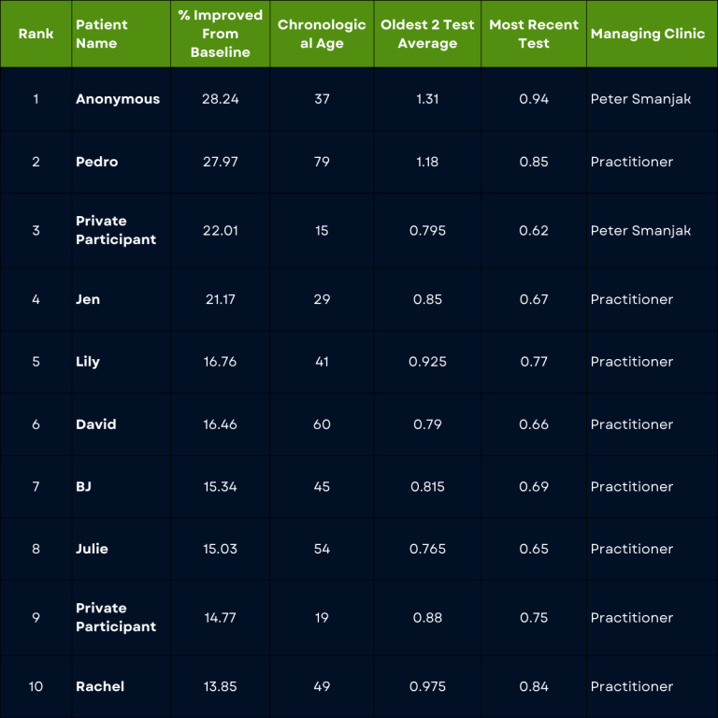Click Peter Smanjak in the rank 1 row
The height and width of the screenshot is (718, 718).
640,99
